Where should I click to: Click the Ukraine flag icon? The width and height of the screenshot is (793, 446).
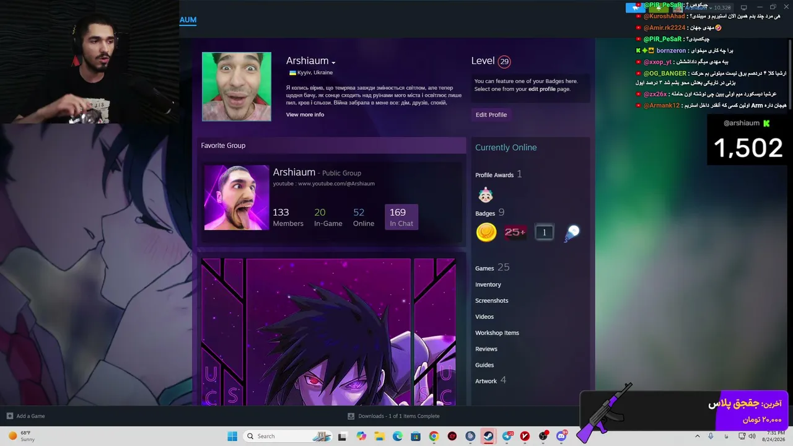(x=292, y=73)
